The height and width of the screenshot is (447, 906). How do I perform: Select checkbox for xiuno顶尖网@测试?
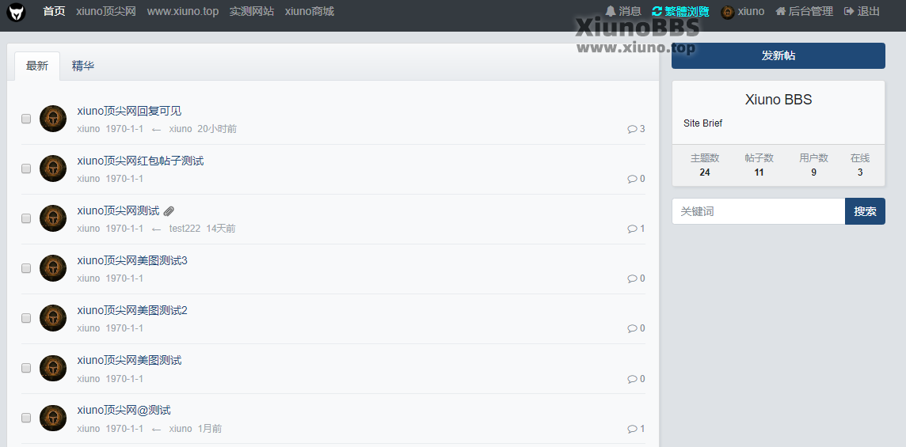tap(26, 418)
